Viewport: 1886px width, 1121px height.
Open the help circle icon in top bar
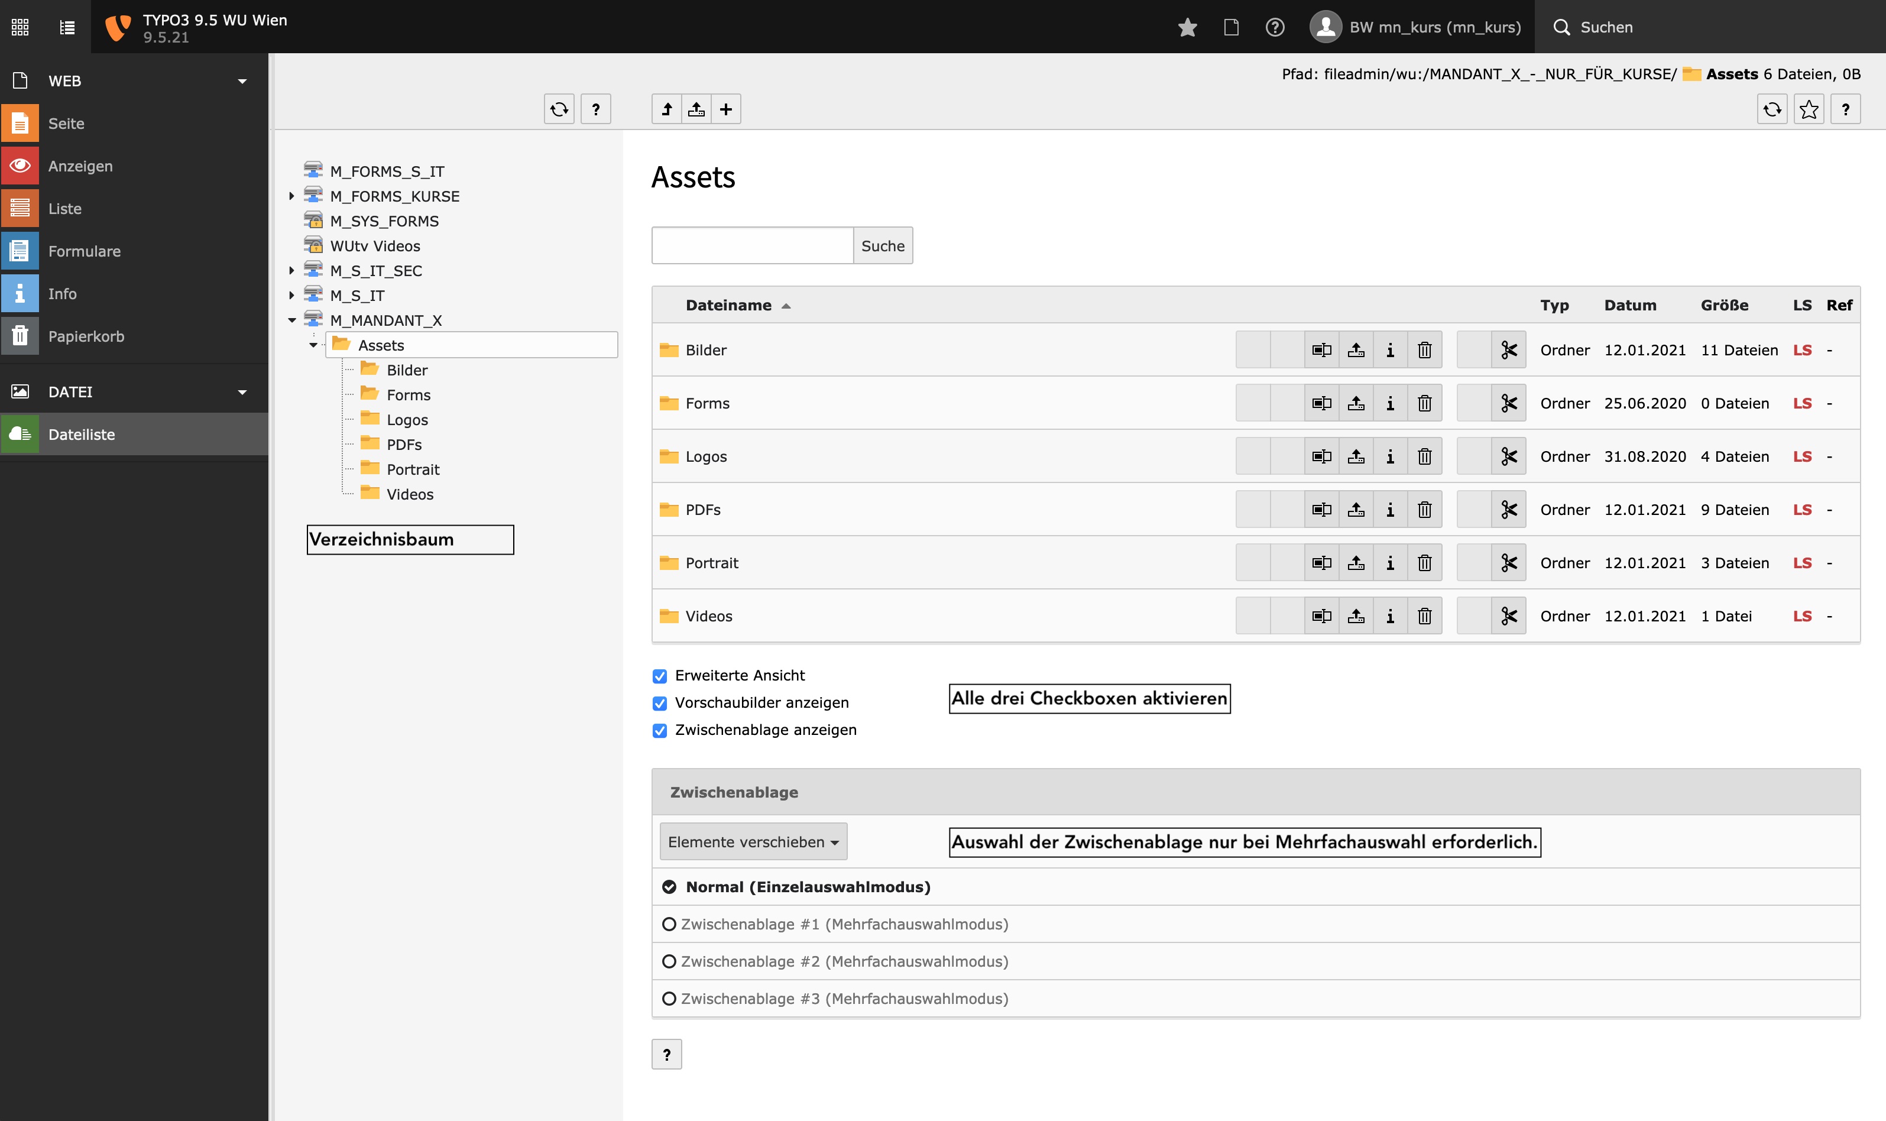pyautogui.click(x=1275, y=27)
